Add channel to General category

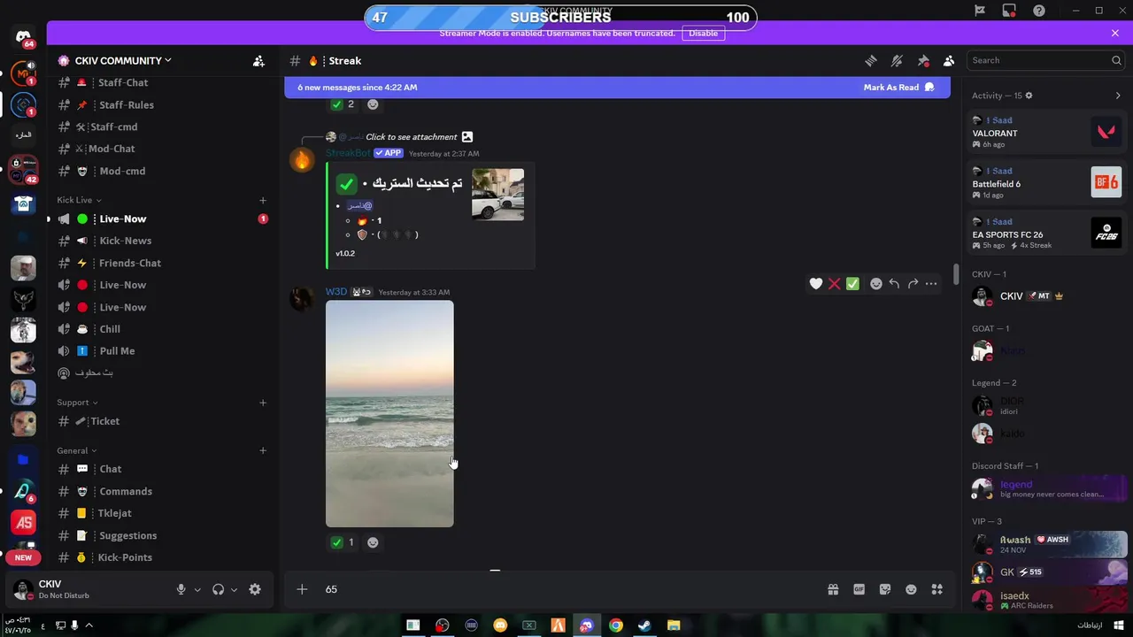(263, 450)
